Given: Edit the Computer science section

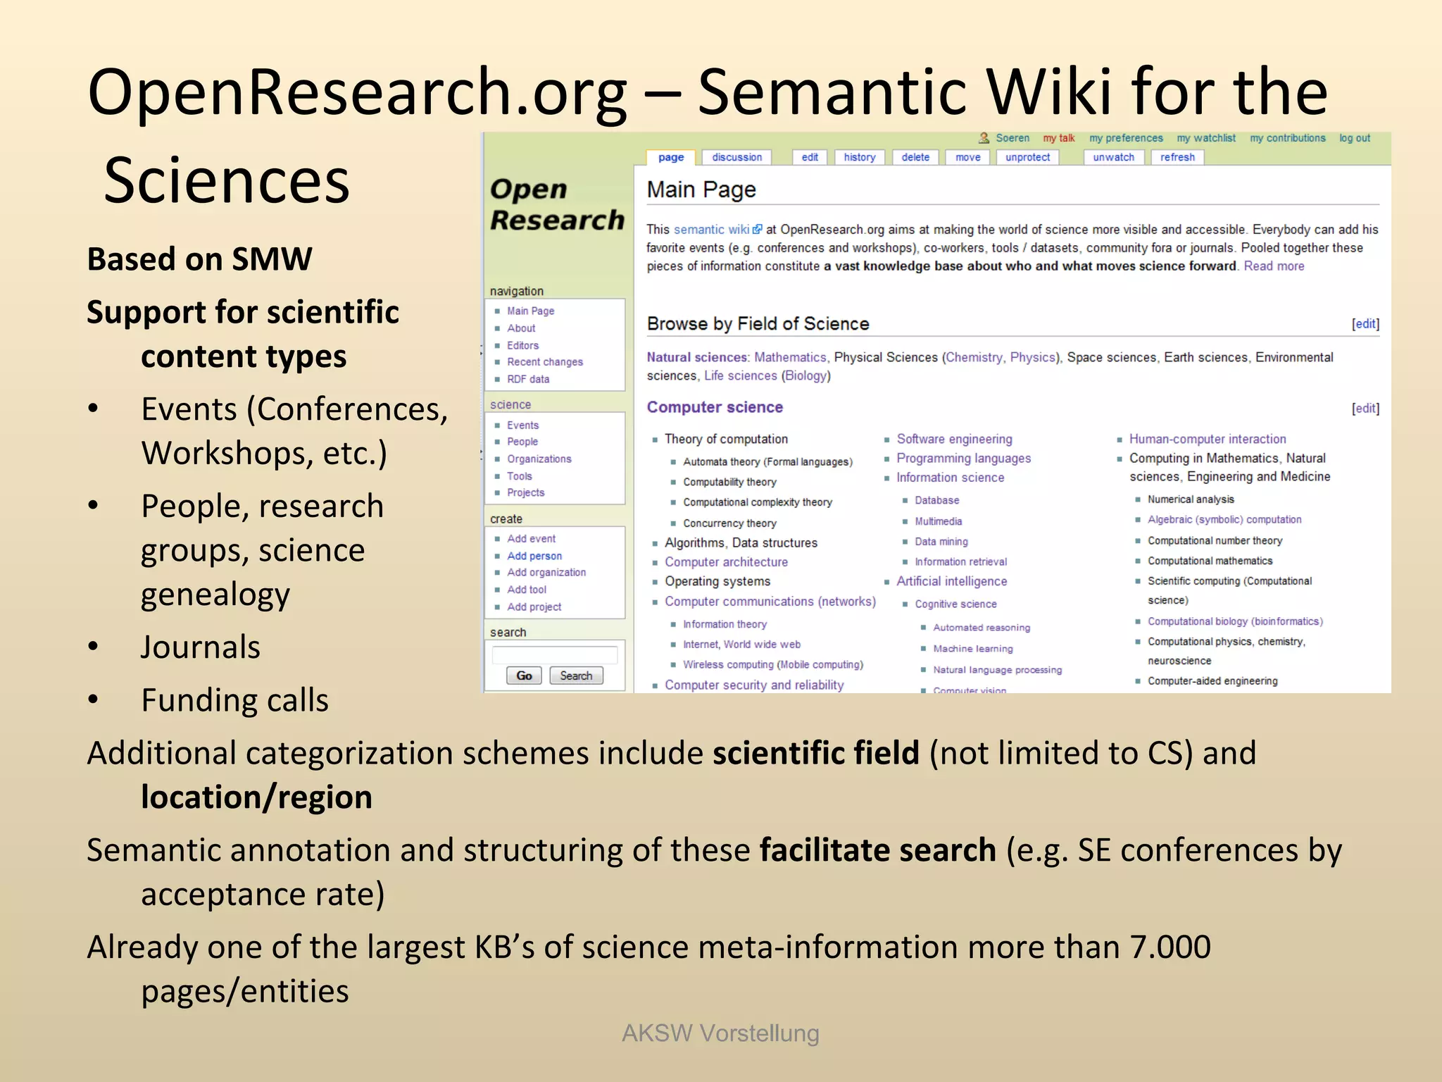Looking at the screenshot, I should tap(1365, 409).
